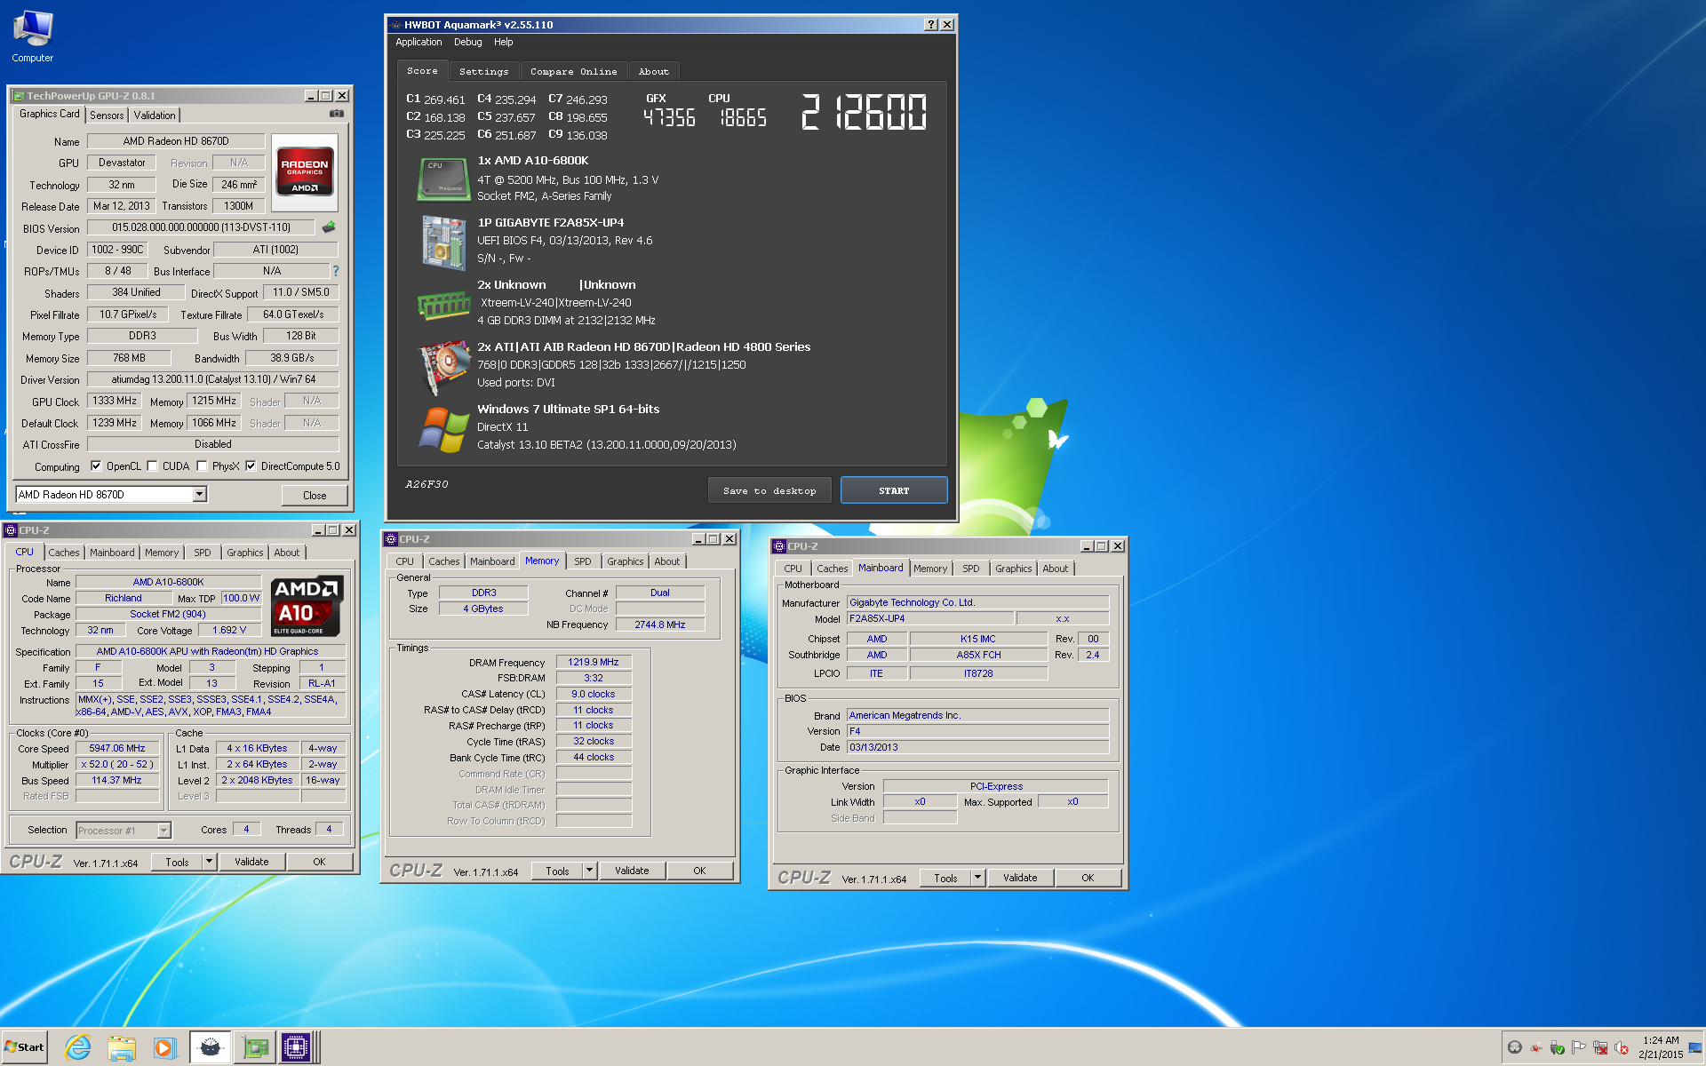Expand Tools arrow in CPU-Z Memory window
This screenshot has width=1706, height=1066.
pos(589,871)
